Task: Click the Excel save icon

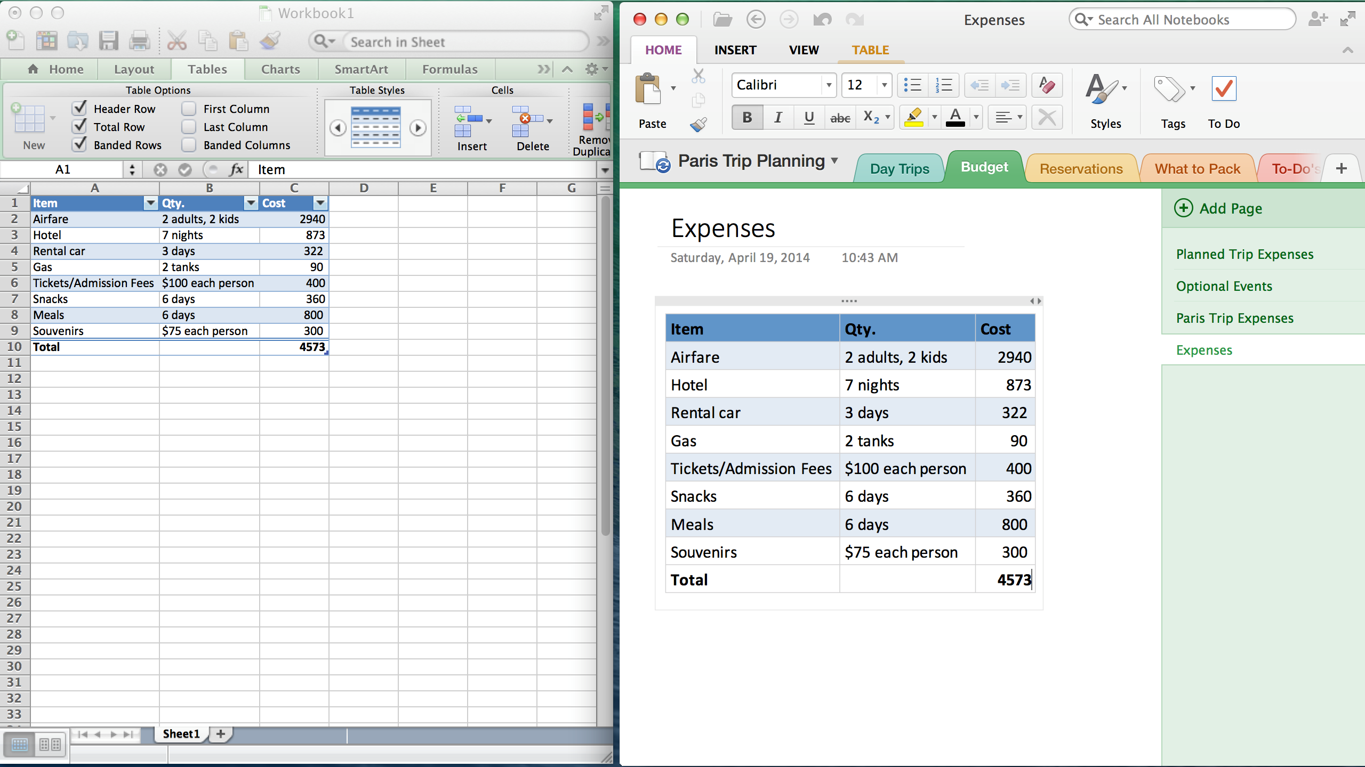Action: [108, 41]
